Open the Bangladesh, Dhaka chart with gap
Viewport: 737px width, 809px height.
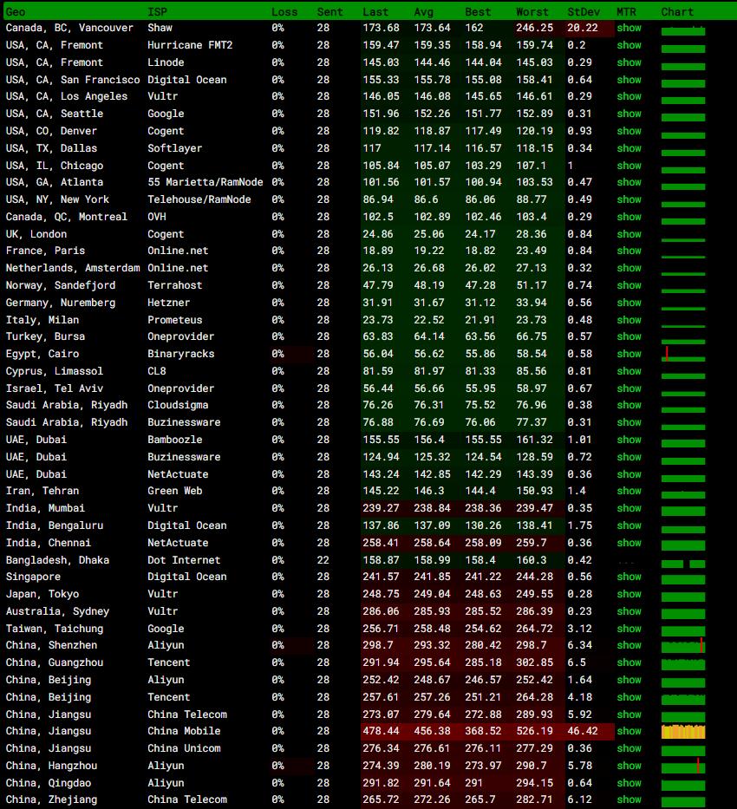point(683,564)
